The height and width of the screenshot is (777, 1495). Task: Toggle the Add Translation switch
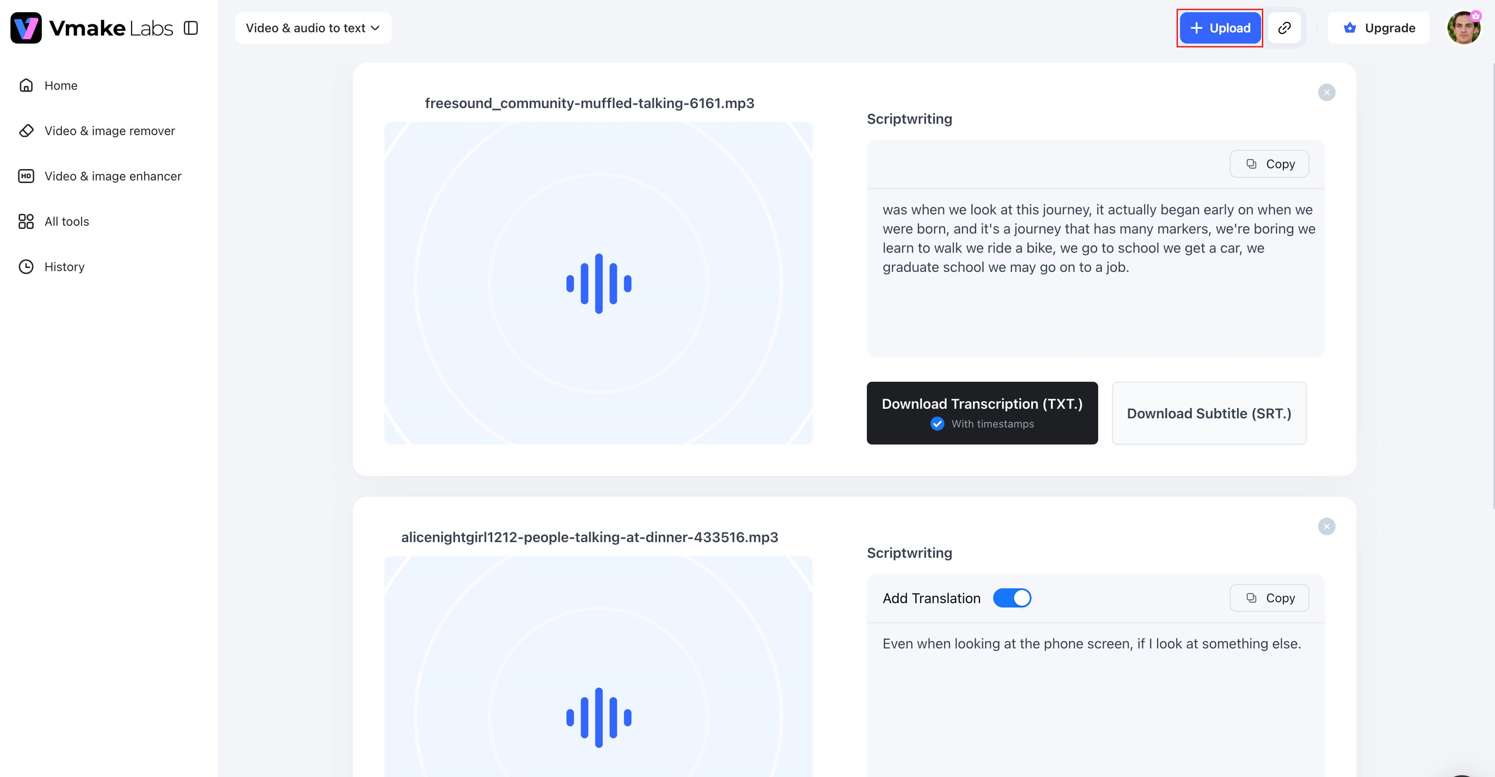[1011, 598]
